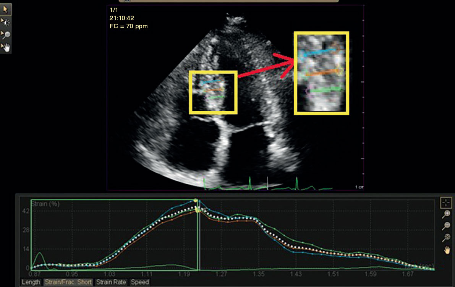Viewport: 455px width, 287px height.
Task: Click the blue strain segment line on echo
Action: 210,82
